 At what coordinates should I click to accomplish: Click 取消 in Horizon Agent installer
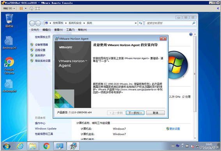point(156,113)
